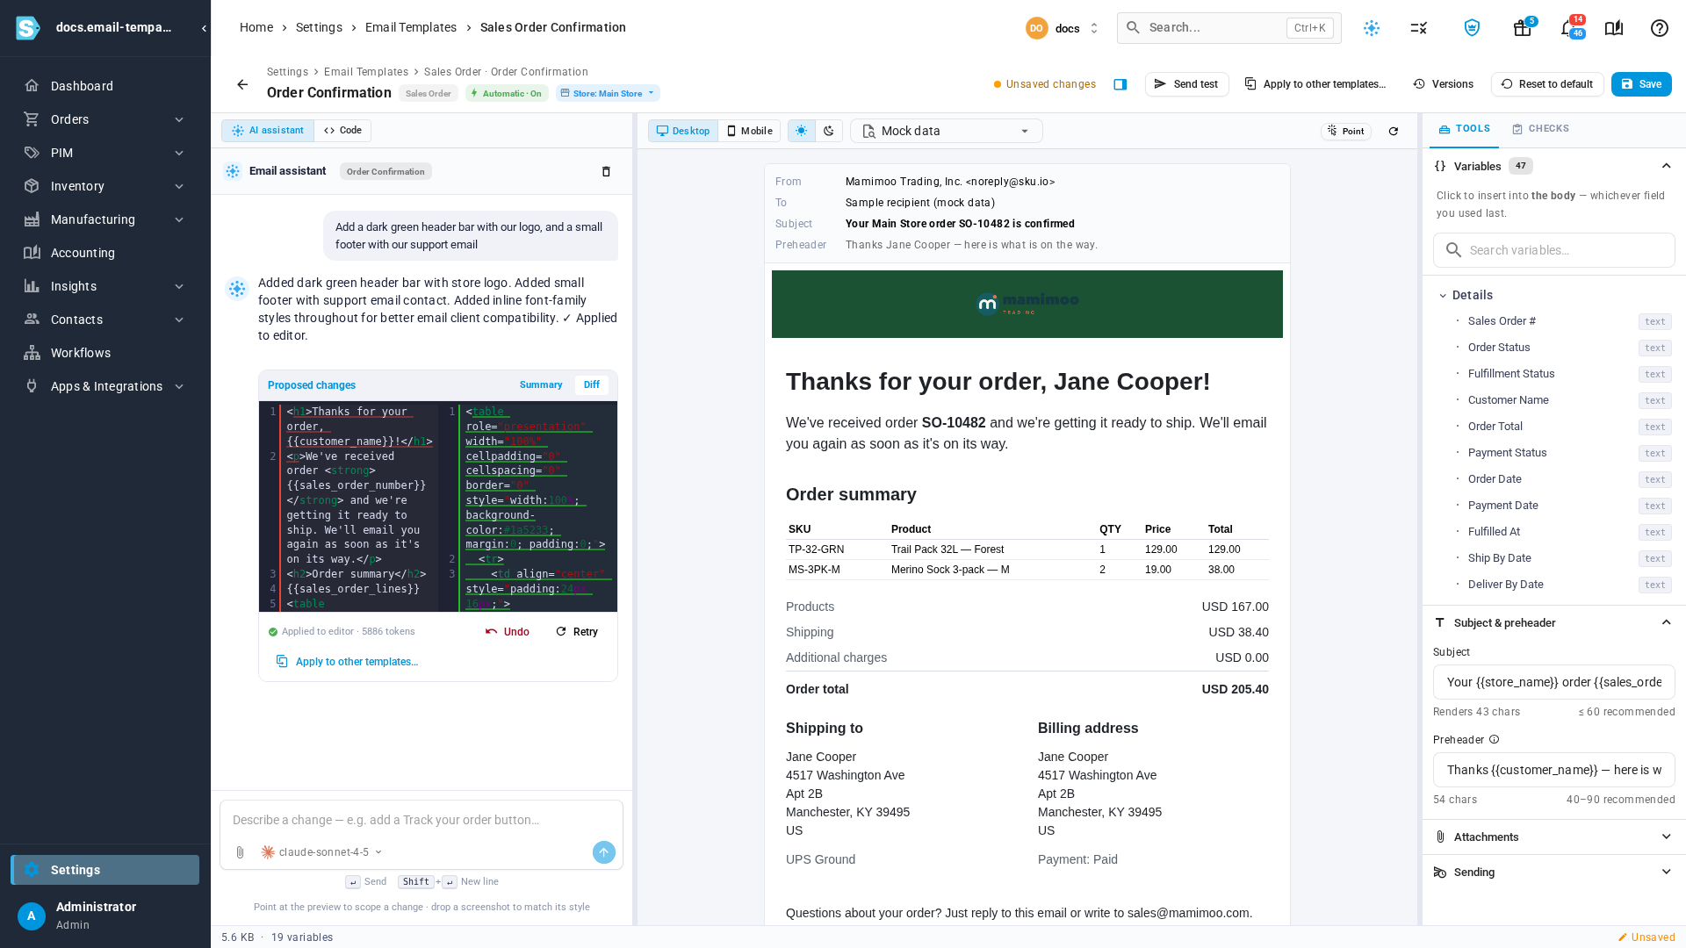1686x948 pixels.
Task: Switch to the CHECKS tab
Action: 1540,129
